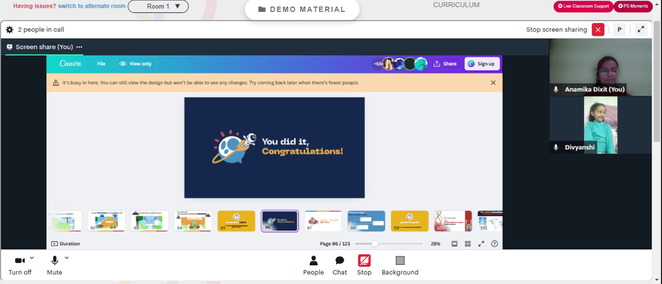662x284 pixels.
Task: Enter fullscreen with expand arrows icon
Action: pos(641,30)
